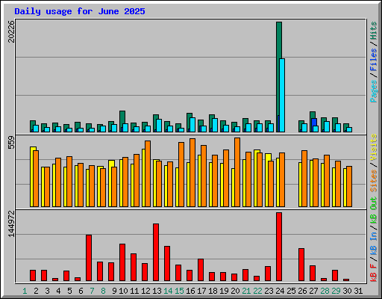The height and width of the screenshot is (299, 382).
Task: Click the red kB bar for day 26
Action: click(301, 265)
